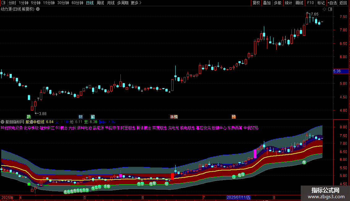Click the 数据中心 concept tag

coord(219,128)
